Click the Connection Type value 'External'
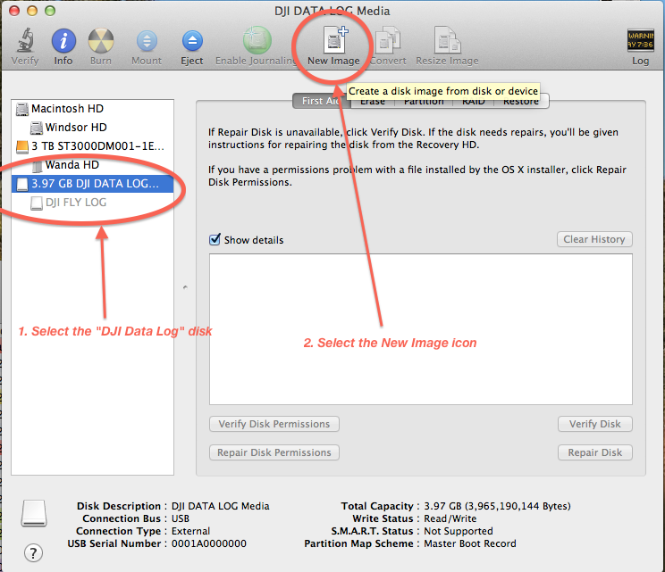 (x=191, y=531)
